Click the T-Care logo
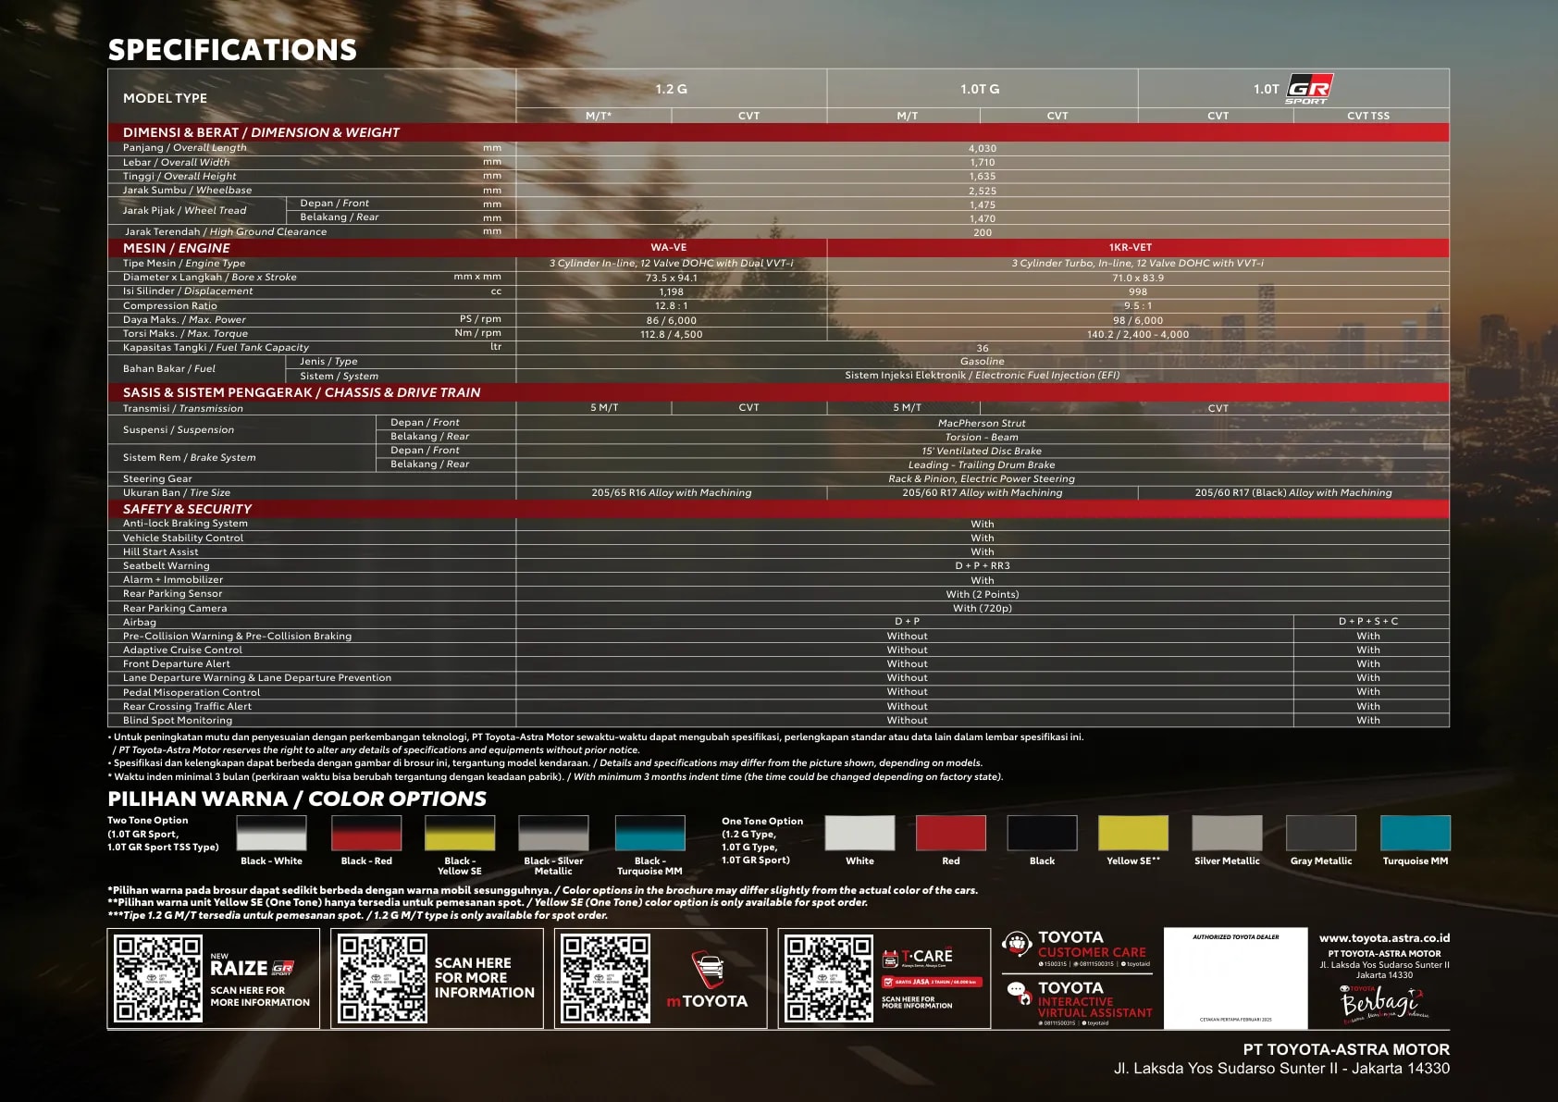Viewport: 1558px width, 1102px height. 917,957
